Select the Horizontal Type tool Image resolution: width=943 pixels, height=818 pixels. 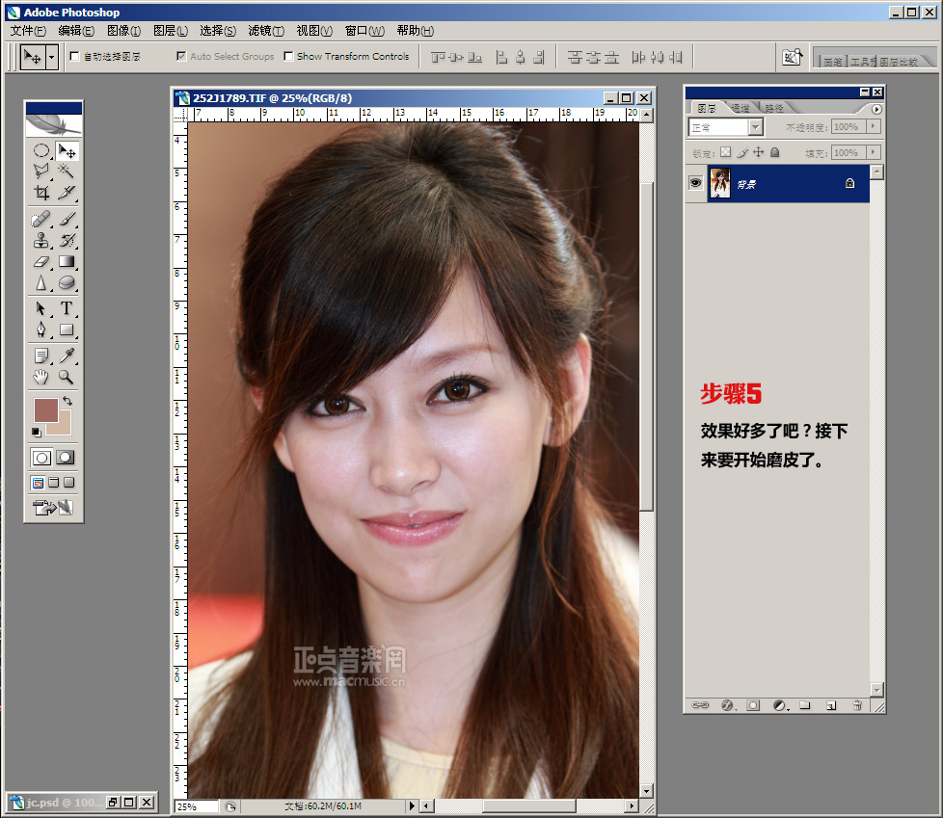[x=67, y=308]
